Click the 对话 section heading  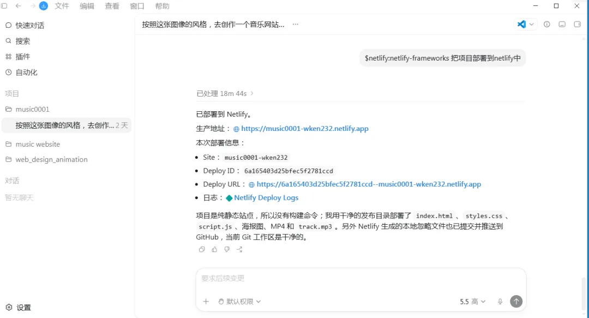pos(11,181)
